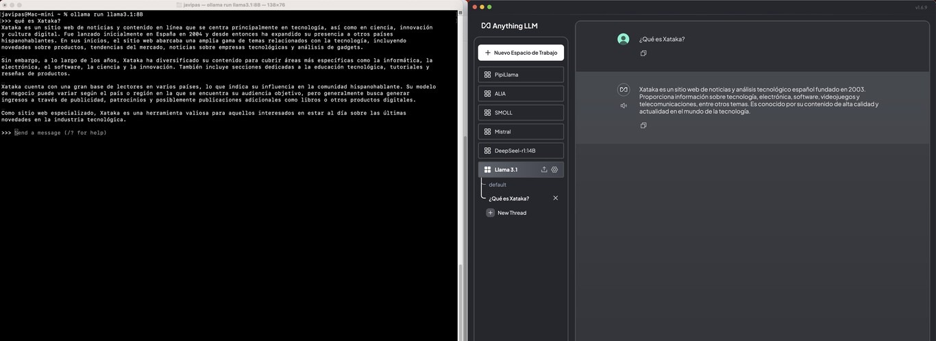Open Llama 3.1 workspace settings gear
Viewport: 936px width, 341px height.
tap(555, 170)
